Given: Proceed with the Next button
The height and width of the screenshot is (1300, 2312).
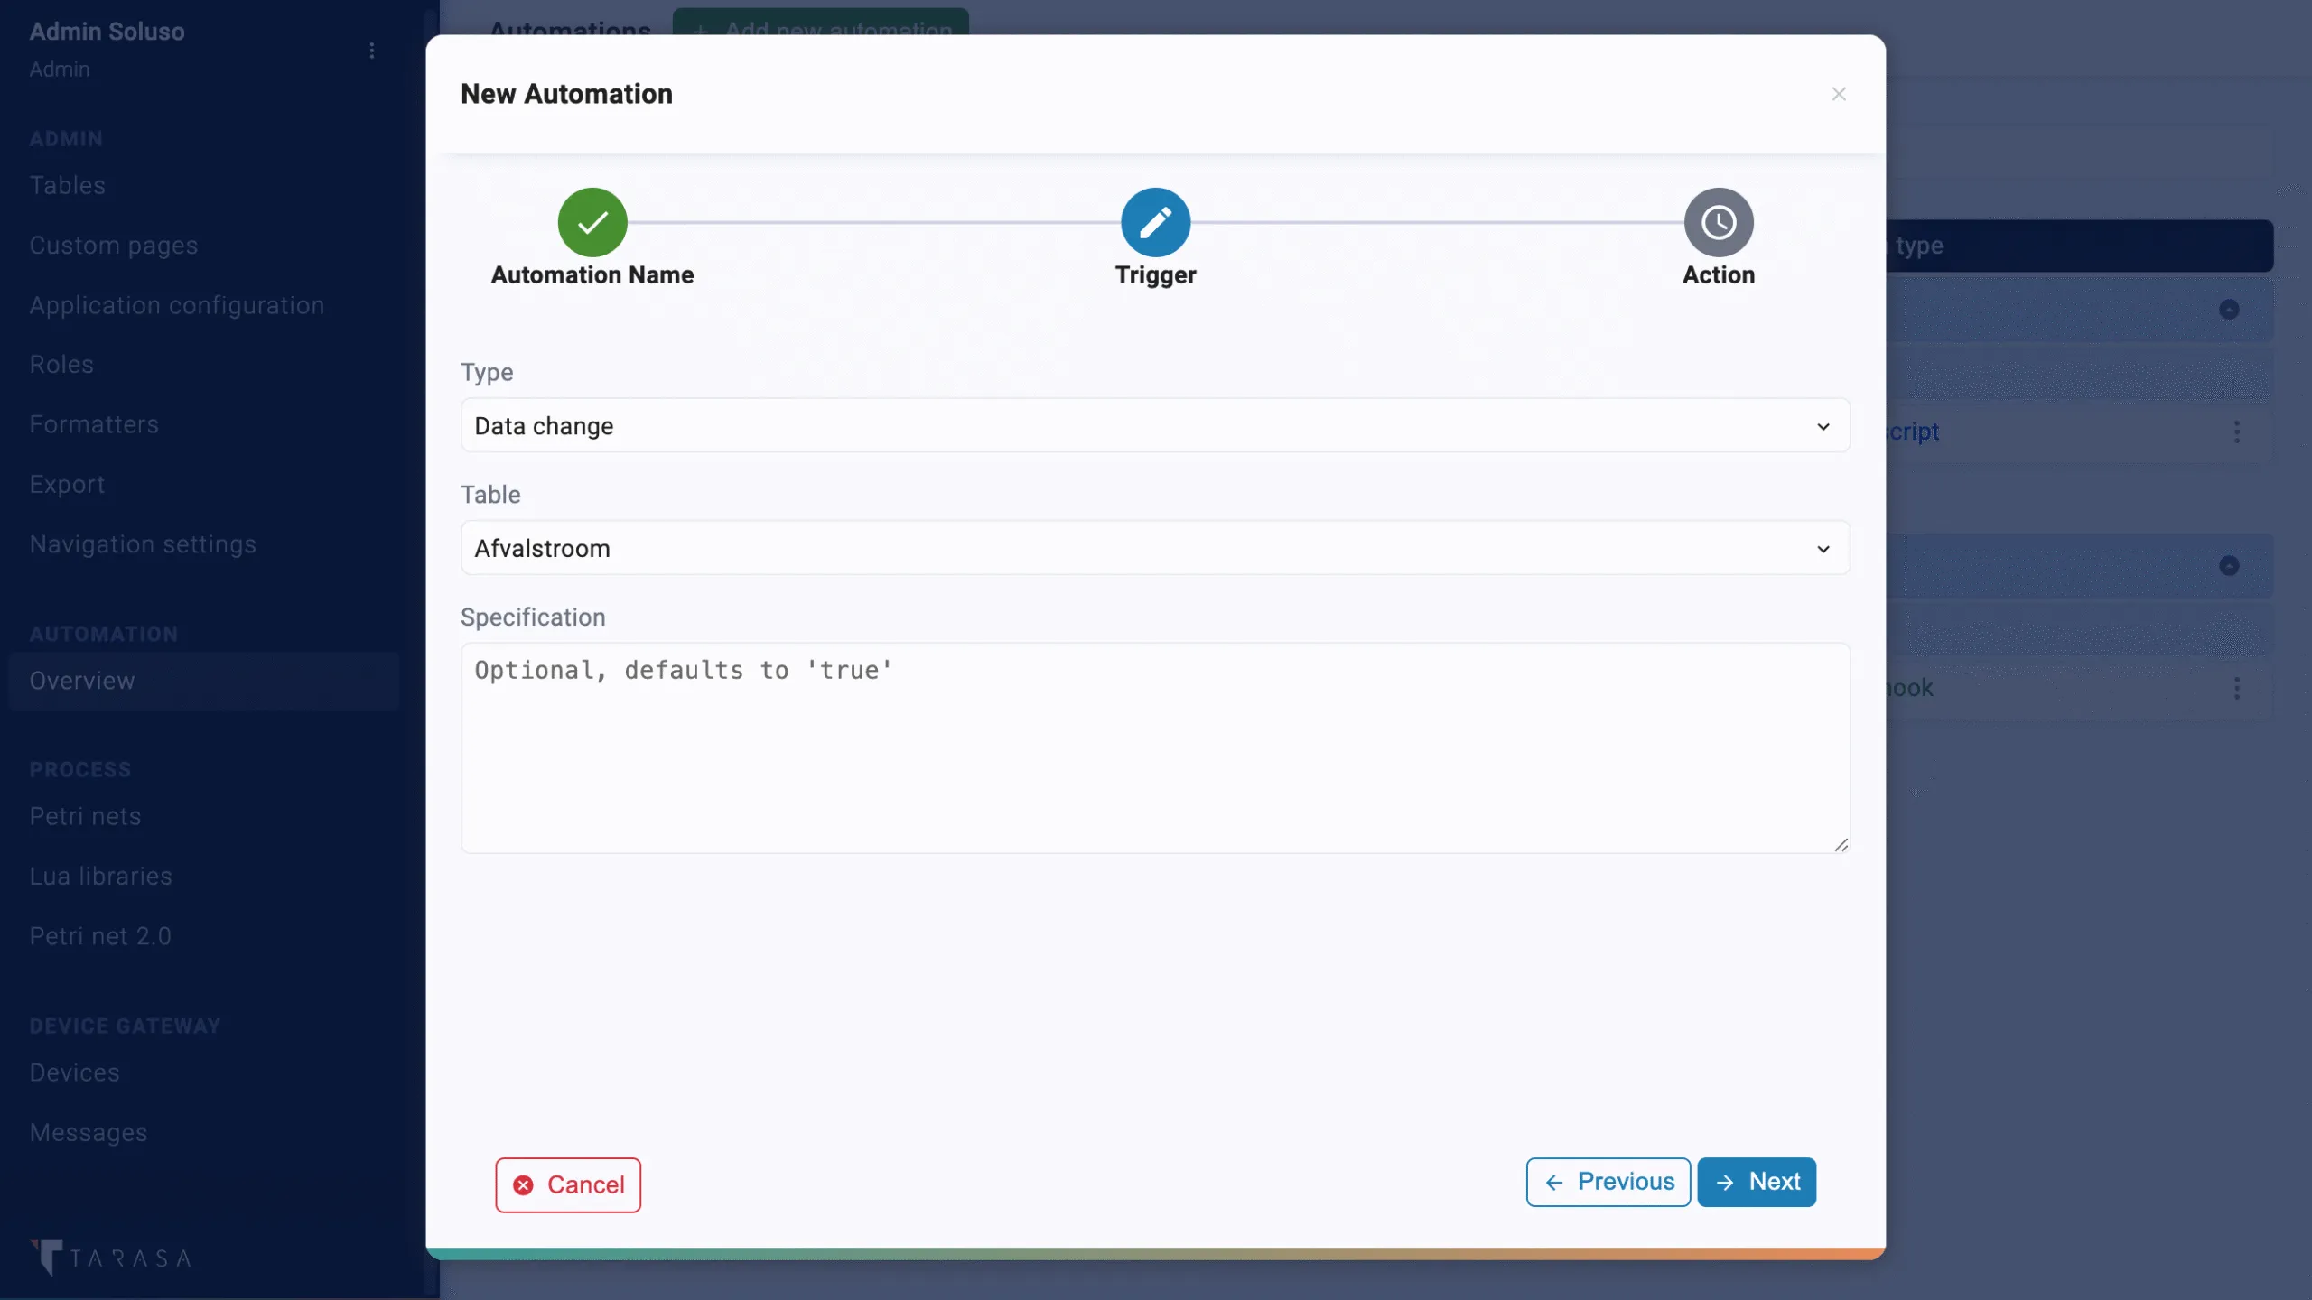Looking at the screenshot, I should click(1756, 1182).
